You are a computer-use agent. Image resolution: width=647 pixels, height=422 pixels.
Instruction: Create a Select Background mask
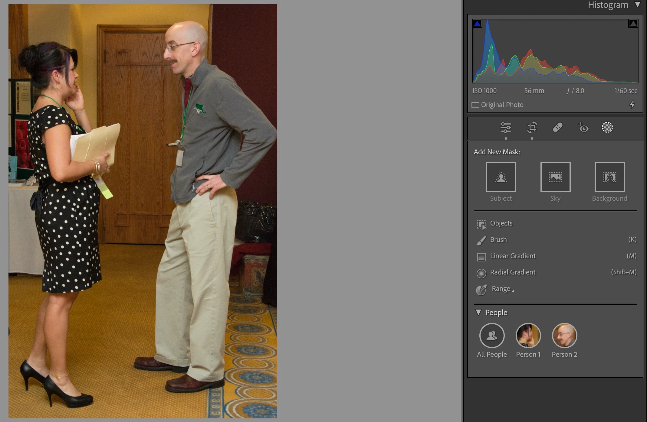(609, 177)
